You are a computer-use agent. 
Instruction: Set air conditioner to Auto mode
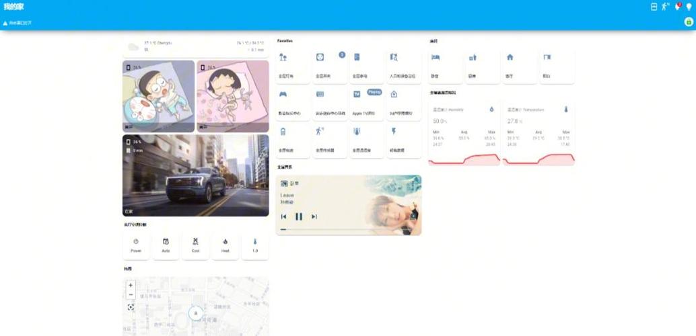(166, 245)
